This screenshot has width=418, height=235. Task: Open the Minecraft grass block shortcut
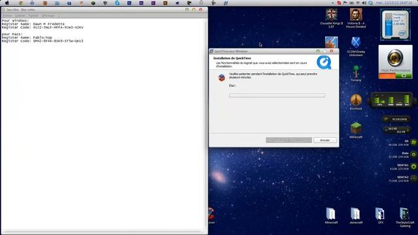(x=356, y=131)
